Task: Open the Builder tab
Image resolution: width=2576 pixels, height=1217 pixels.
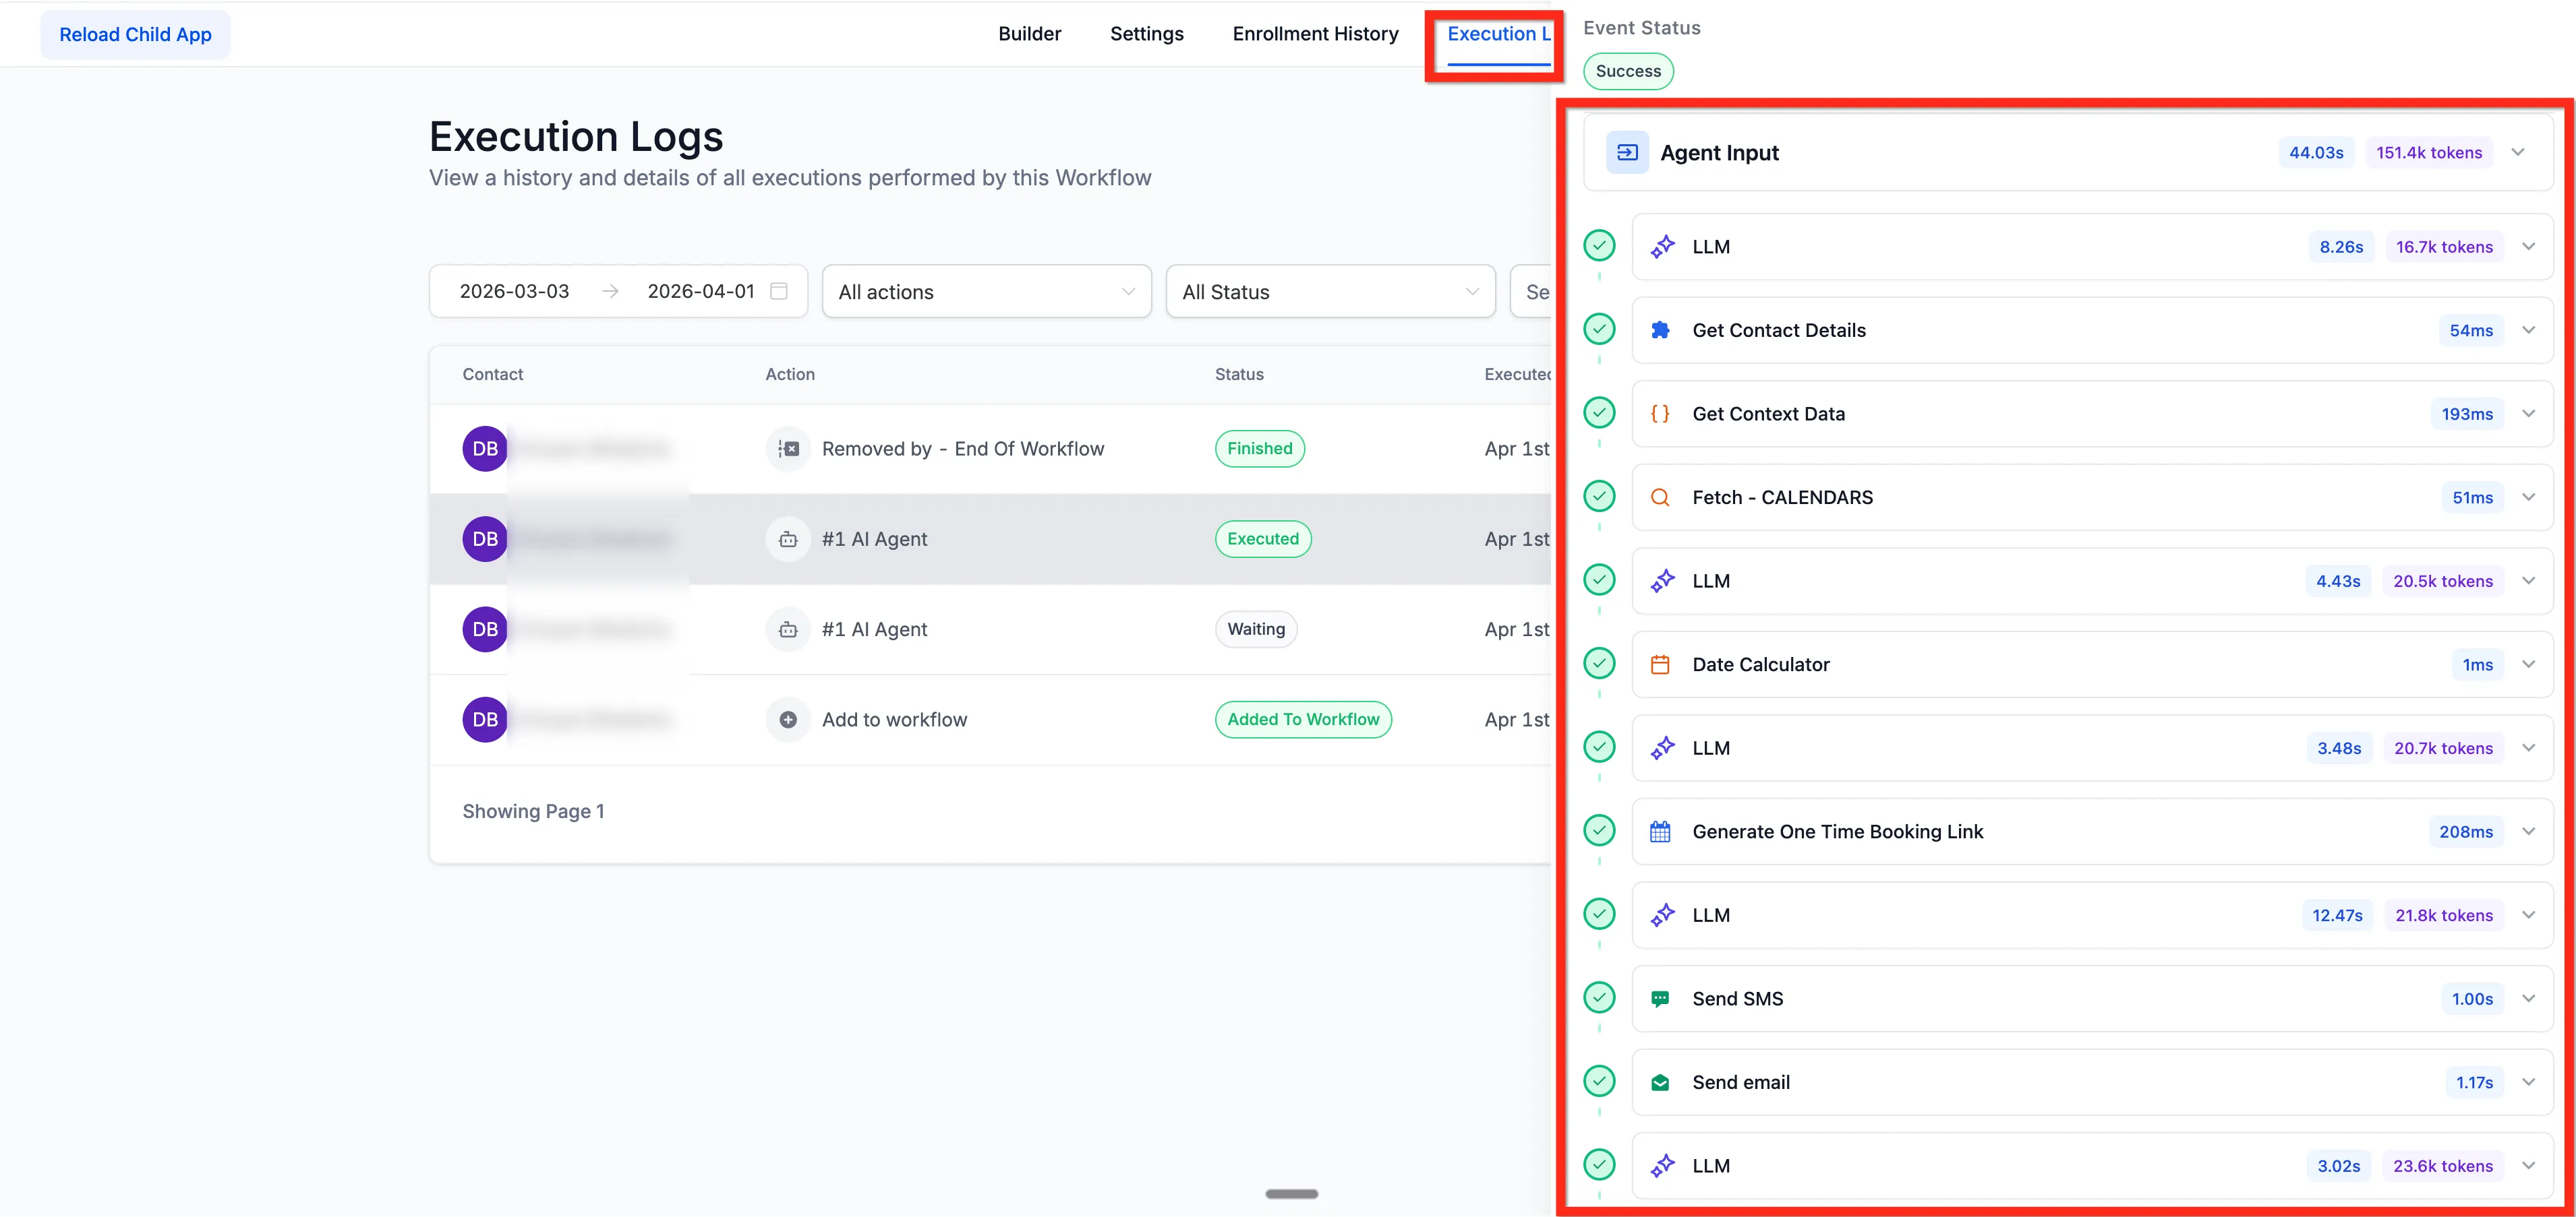Action: (1029, 33)
